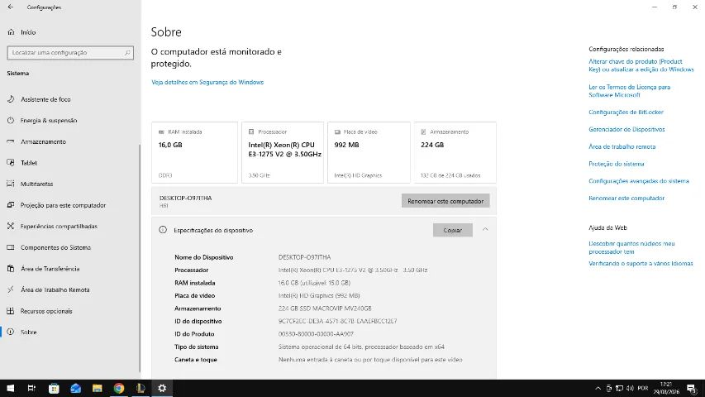This screenshot has height=397, width=705.
Task: Open Ler os Termos de Licença link
Action: point(630,90)
